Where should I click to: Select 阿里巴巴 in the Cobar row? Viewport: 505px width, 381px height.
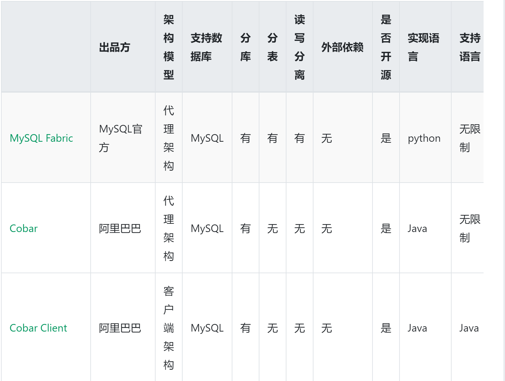(120, 228)
